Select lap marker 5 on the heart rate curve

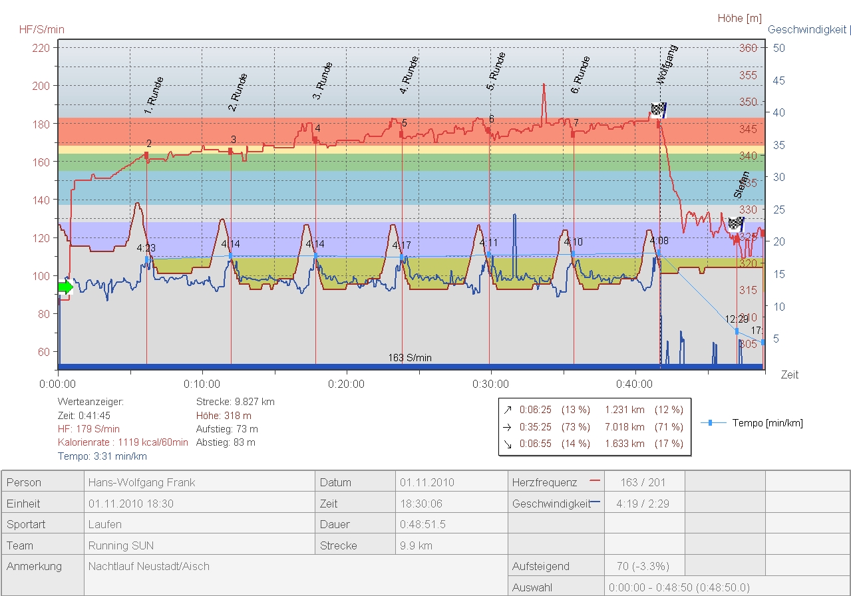(x=401, y=134)
